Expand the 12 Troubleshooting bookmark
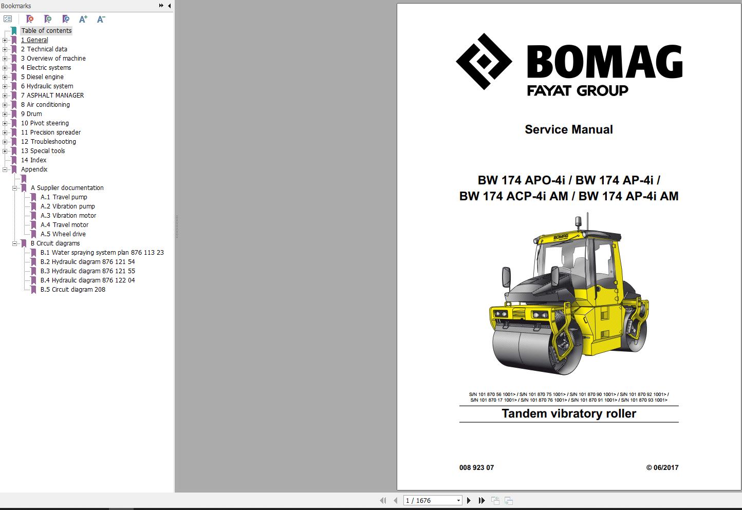Viewport: 742px width, 510px height. coord(5,142)
